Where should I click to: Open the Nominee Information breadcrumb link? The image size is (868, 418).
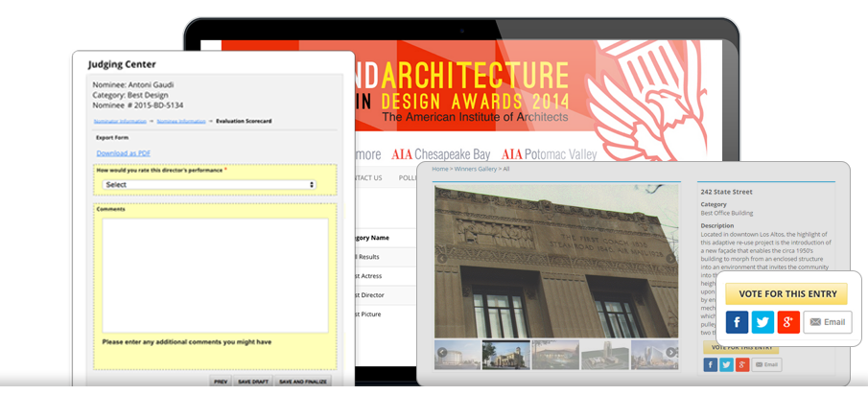coord(181,121)
